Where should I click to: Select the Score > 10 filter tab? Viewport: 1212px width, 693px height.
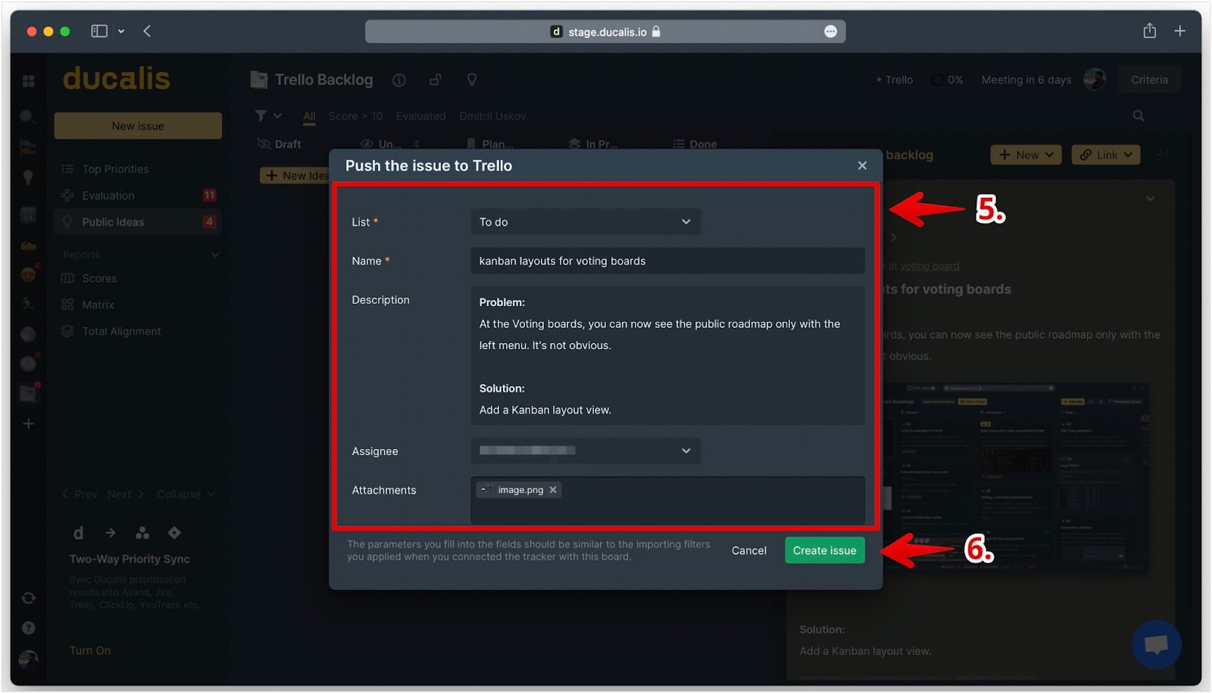(355, 116)
